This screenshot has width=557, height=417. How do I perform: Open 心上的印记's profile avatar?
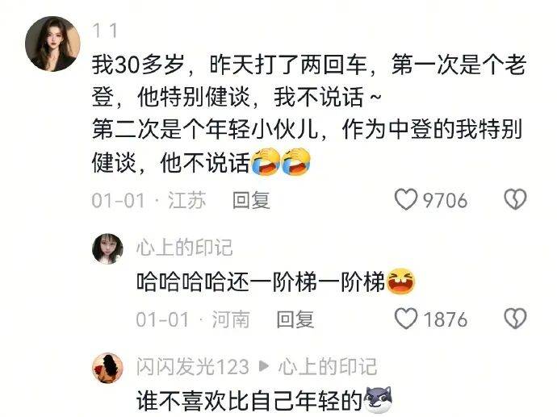[107, 248]
